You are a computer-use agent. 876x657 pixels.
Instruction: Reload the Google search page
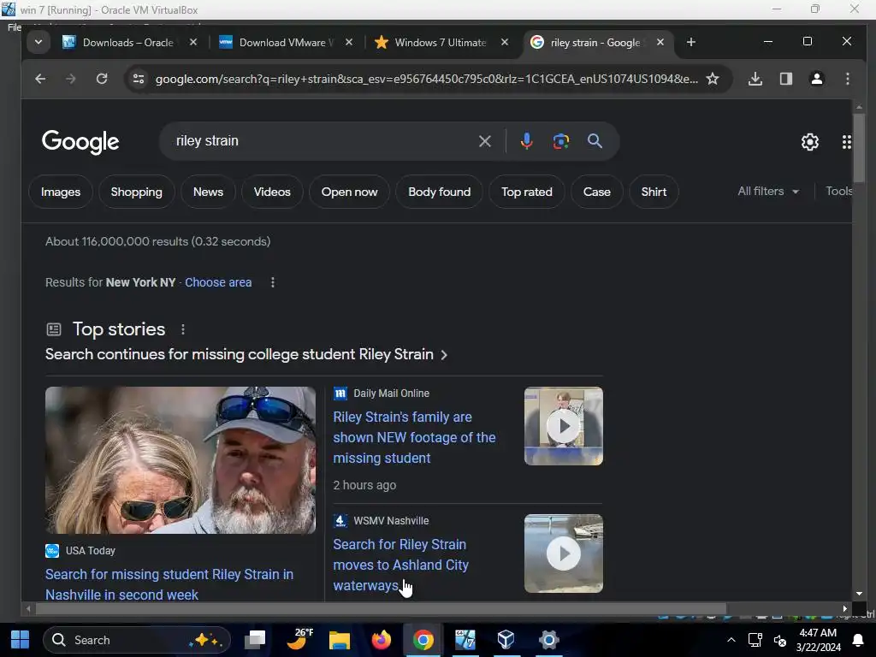tap(102, 79)
